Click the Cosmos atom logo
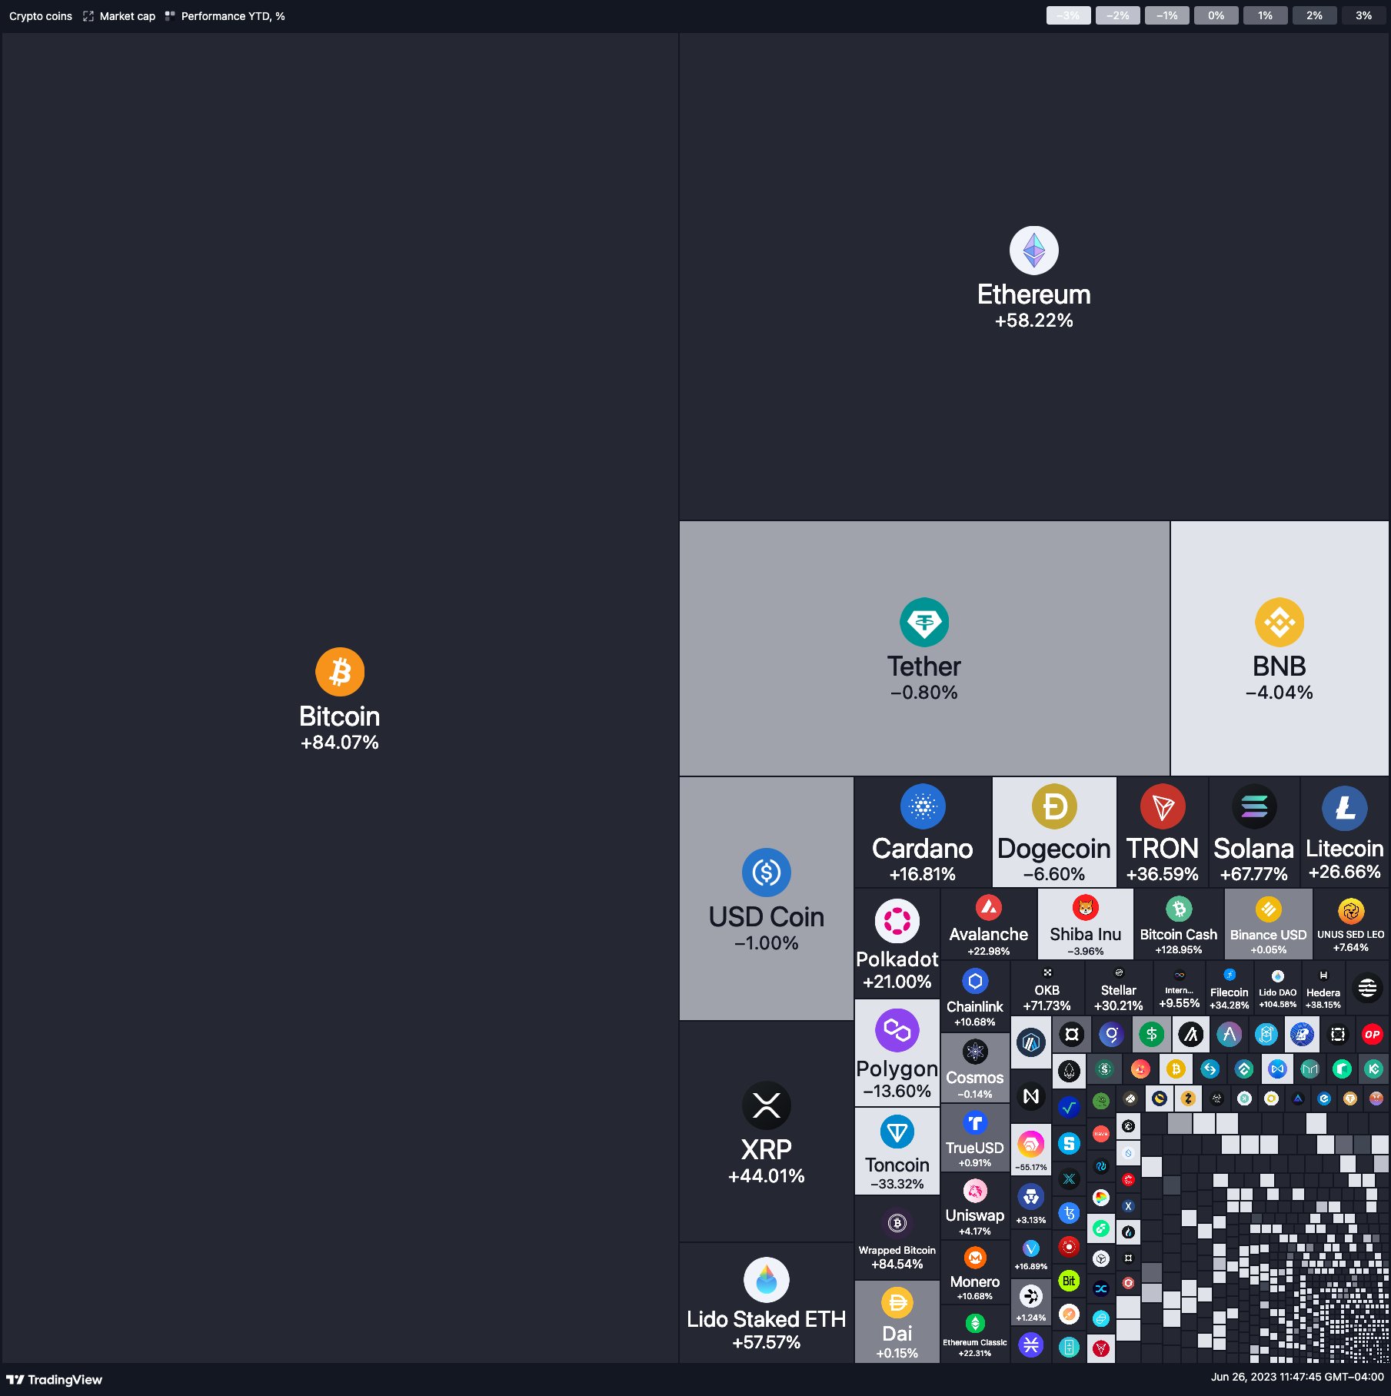 [975, 1052]
